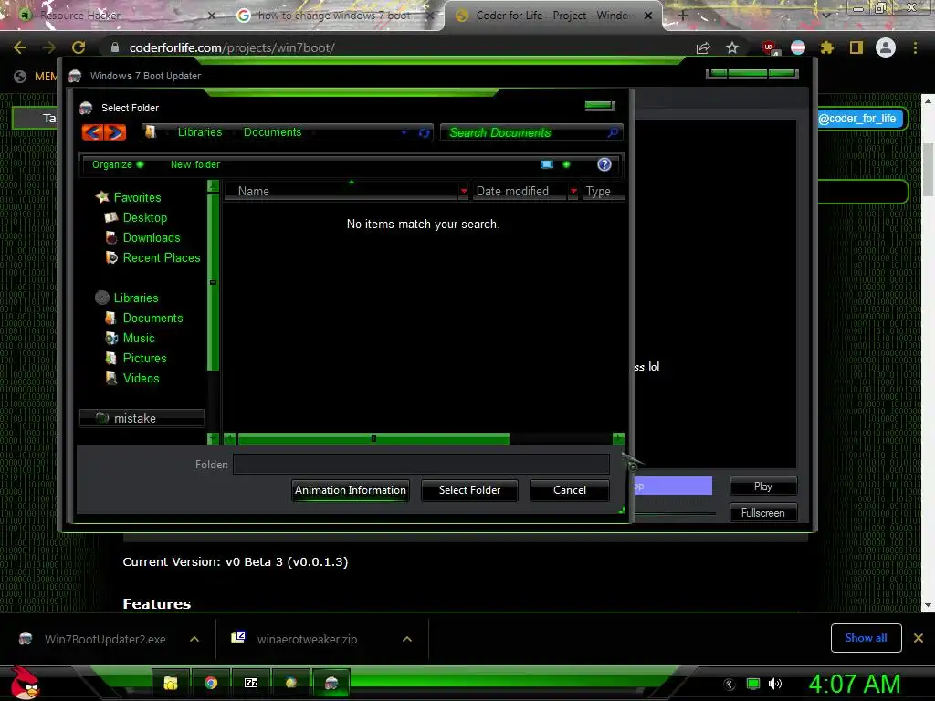Screen dimensions: 935x701
Task: Open 7-Zip from taskbar
Action: point(251,683)
